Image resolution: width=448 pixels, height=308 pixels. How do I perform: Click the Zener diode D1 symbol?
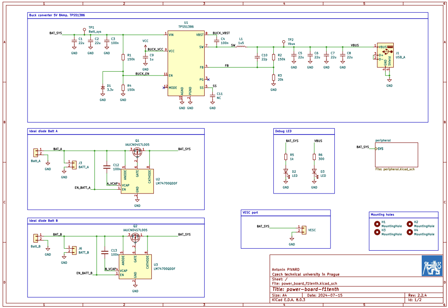(x=102, y=87)
